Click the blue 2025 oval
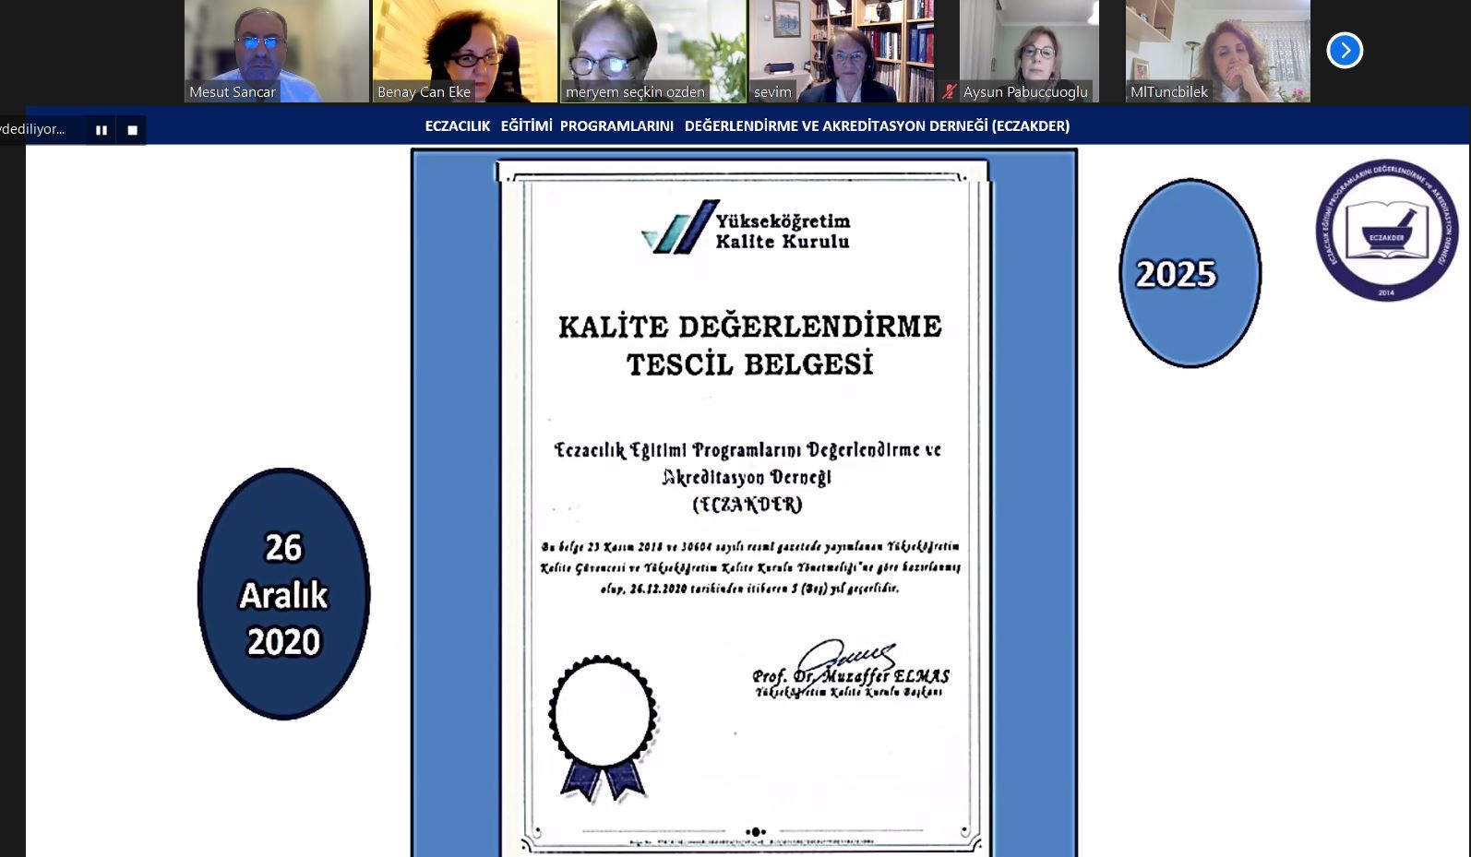The image size is (1471, 857). pos(1190,273)
